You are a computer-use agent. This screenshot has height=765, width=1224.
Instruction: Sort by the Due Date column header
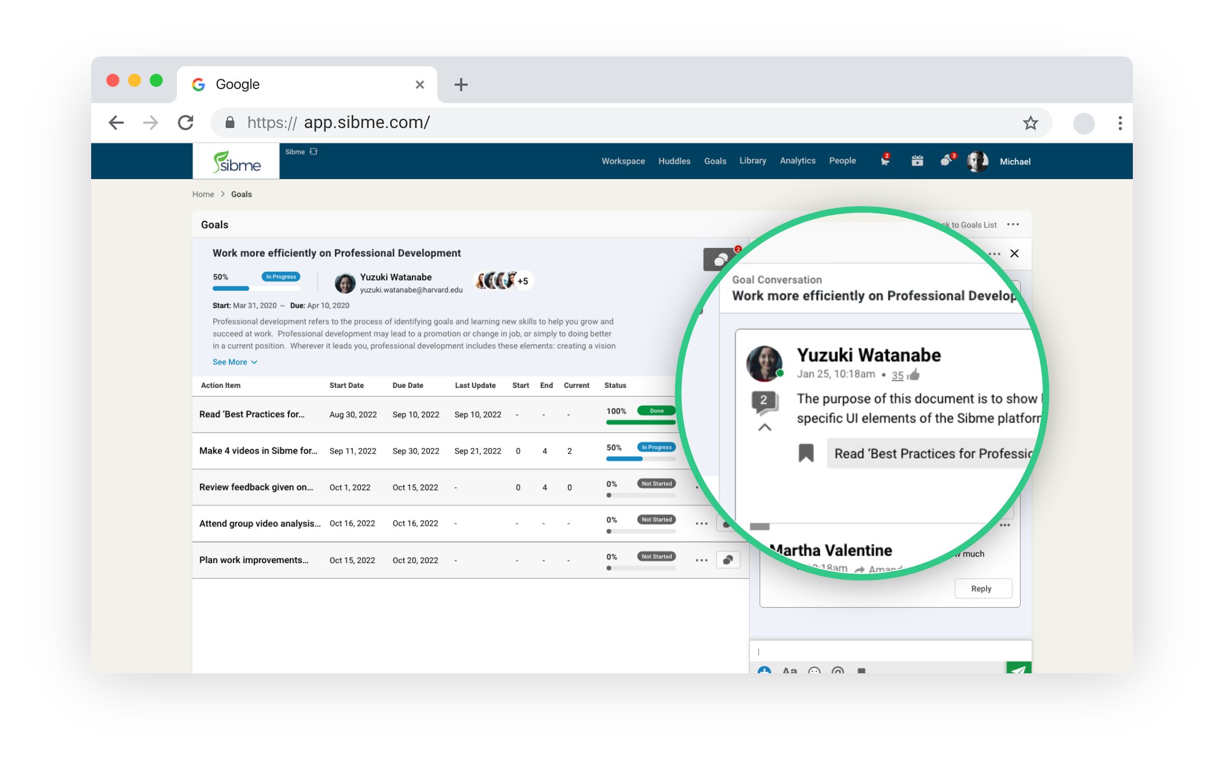(x=407, y=385)
